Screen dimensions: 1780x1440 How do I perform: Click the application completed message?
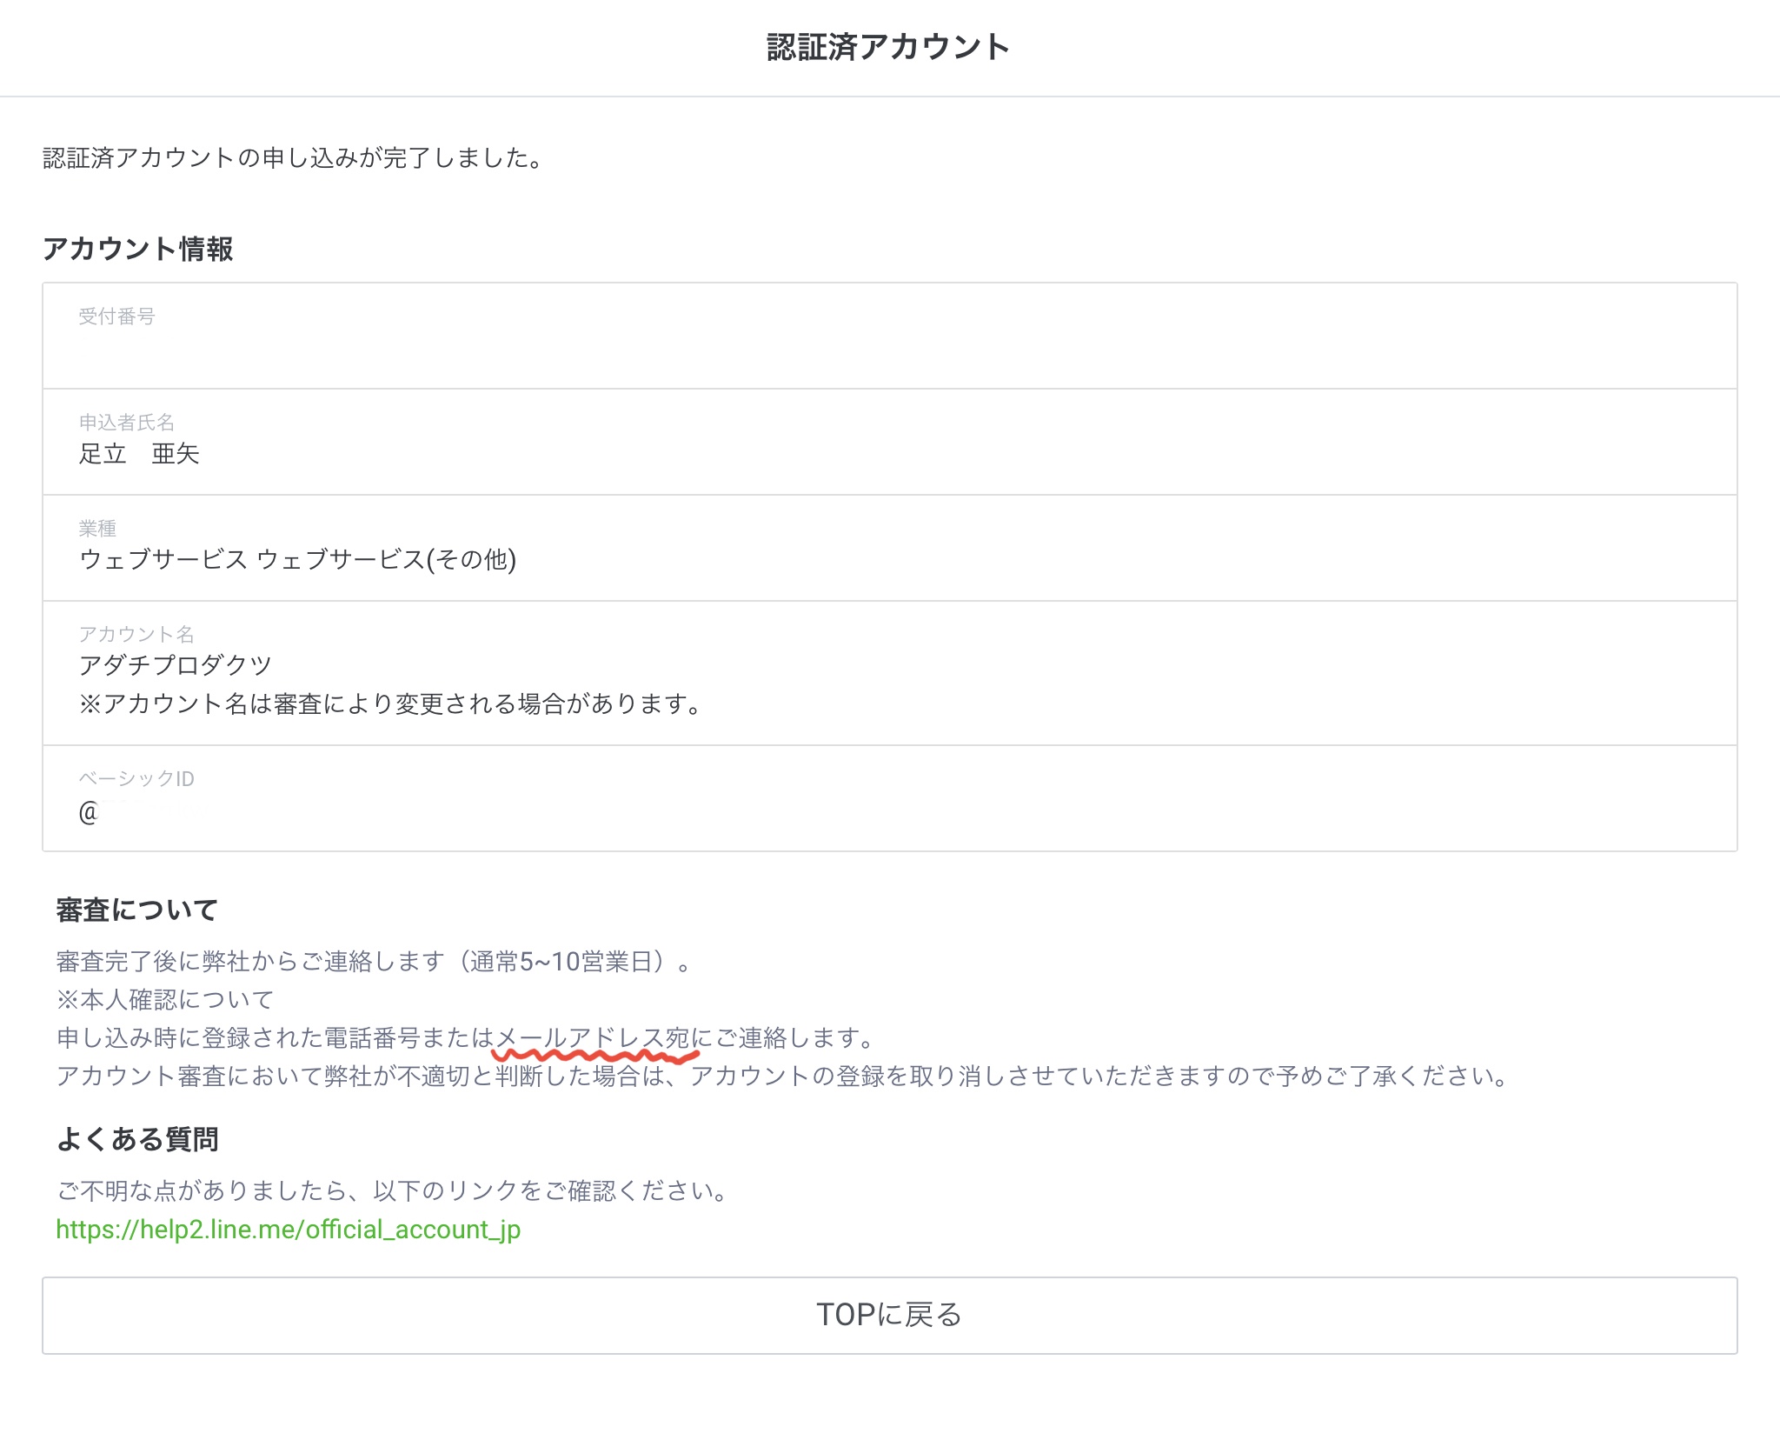[294, 157]
